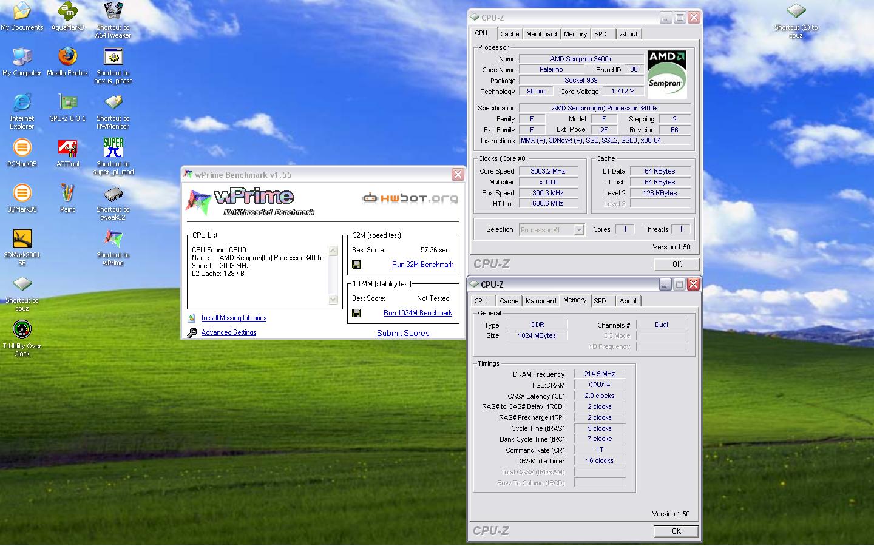874x546 pixels.
Task: Select ATITool desktop icon
Action: 67,152
